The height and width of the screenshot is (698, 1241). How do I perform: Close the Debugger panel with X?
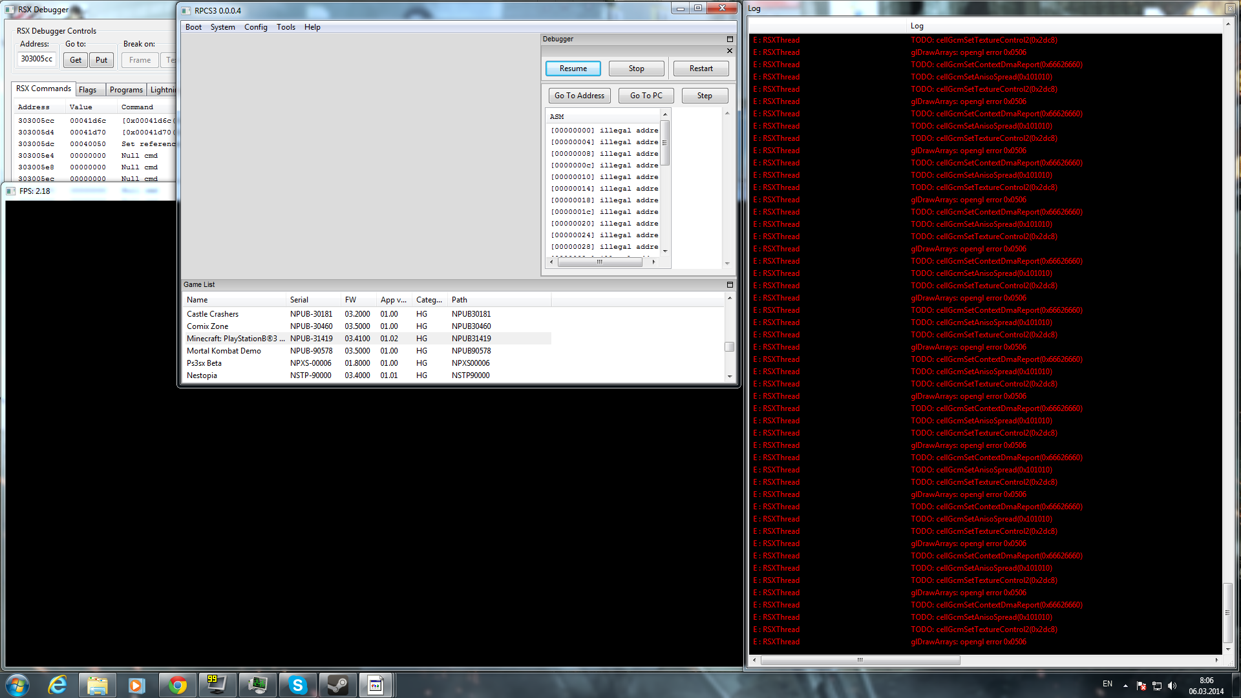[x=730, y=51]
